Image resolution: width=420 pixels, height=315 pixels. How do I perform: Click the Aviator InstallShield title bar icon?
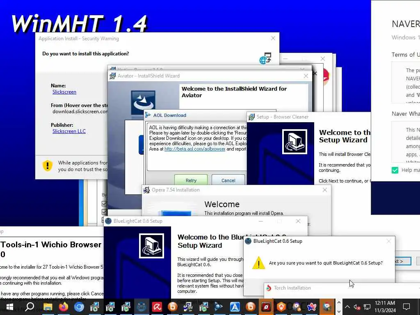click(112, 76)
